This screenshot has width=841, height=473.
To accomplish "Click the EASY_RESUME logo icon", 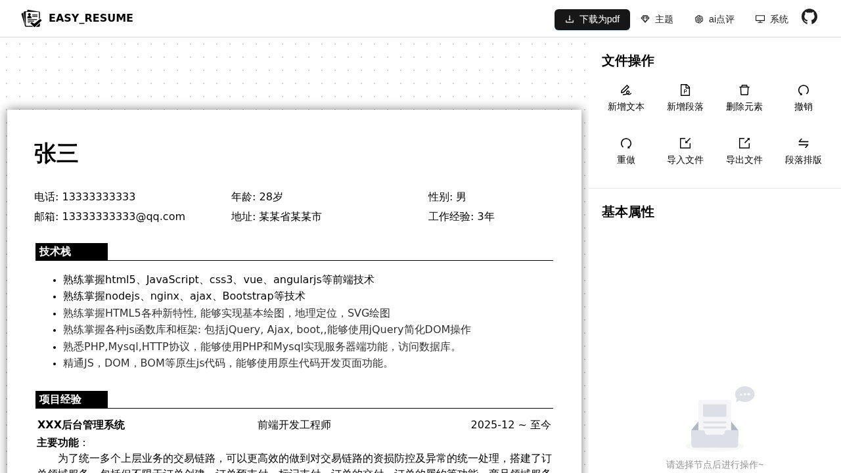I will coord(31,18).
